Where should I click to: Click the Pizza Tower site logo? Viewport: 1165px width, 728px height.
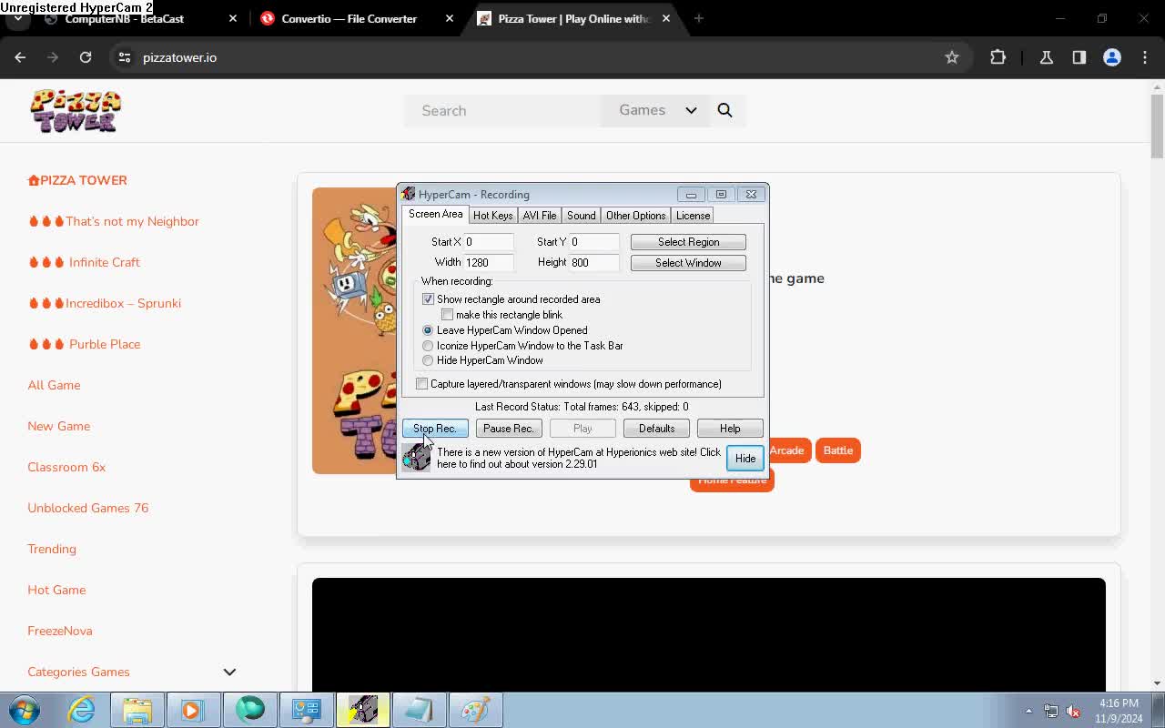(x=76, y=111)
